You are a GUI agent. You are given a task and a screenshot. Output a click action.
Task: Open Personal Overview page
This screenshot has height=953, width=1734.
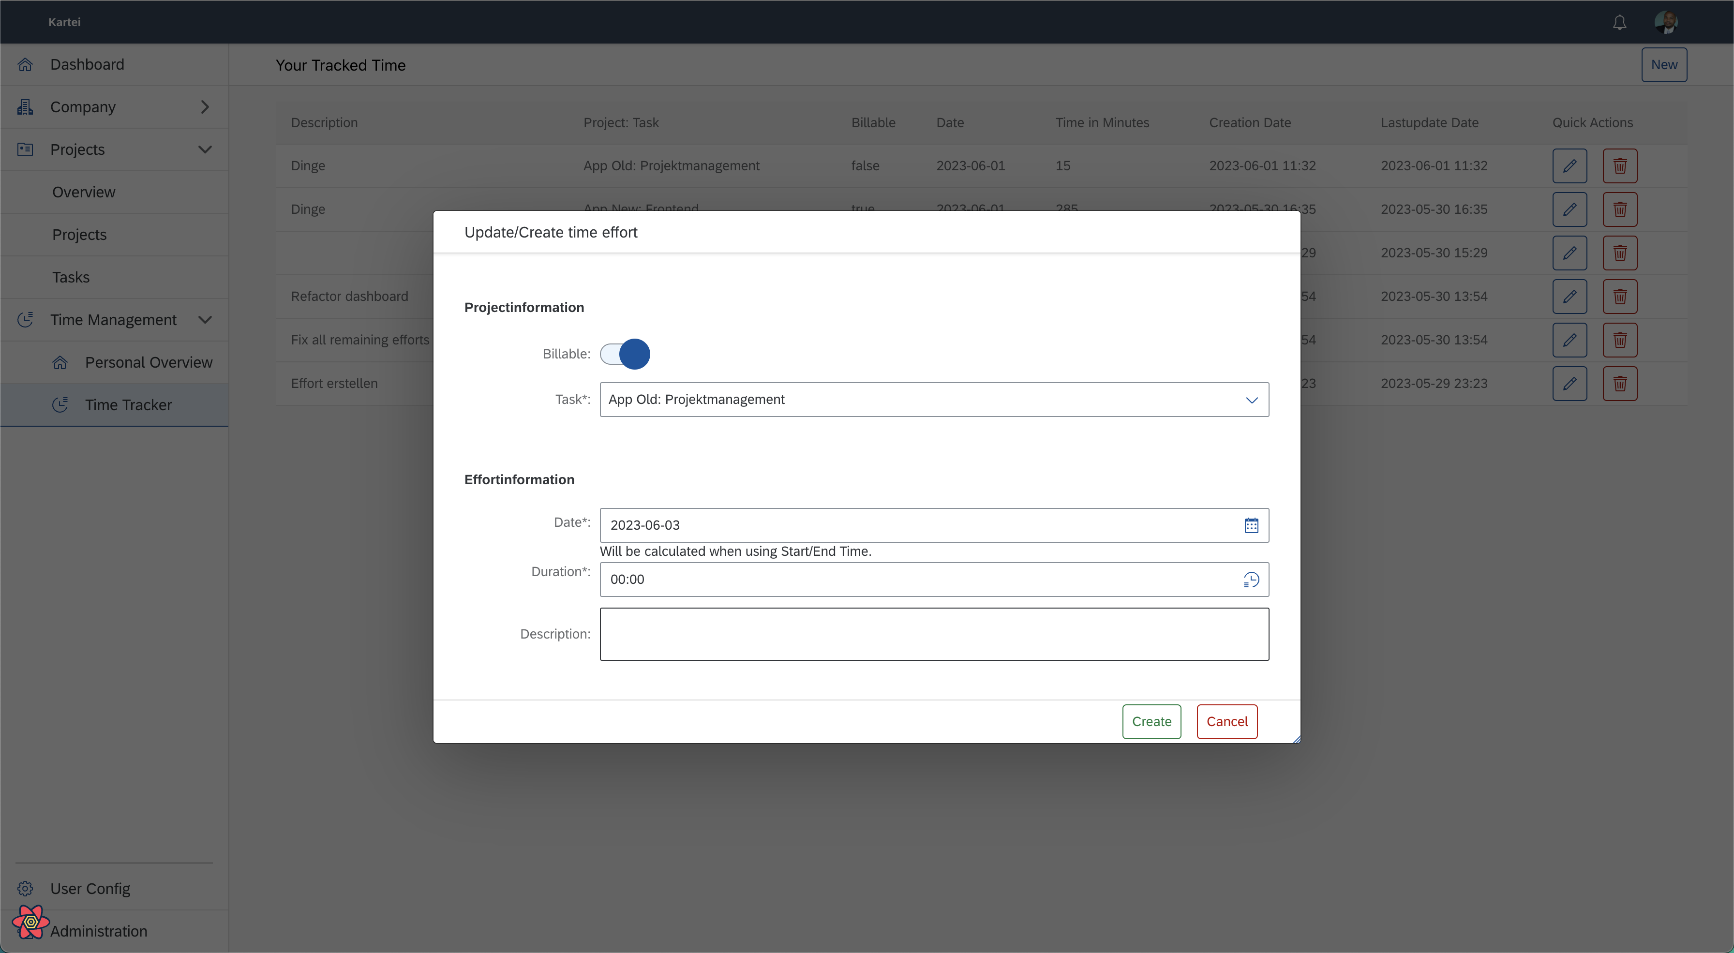(115, 362)
